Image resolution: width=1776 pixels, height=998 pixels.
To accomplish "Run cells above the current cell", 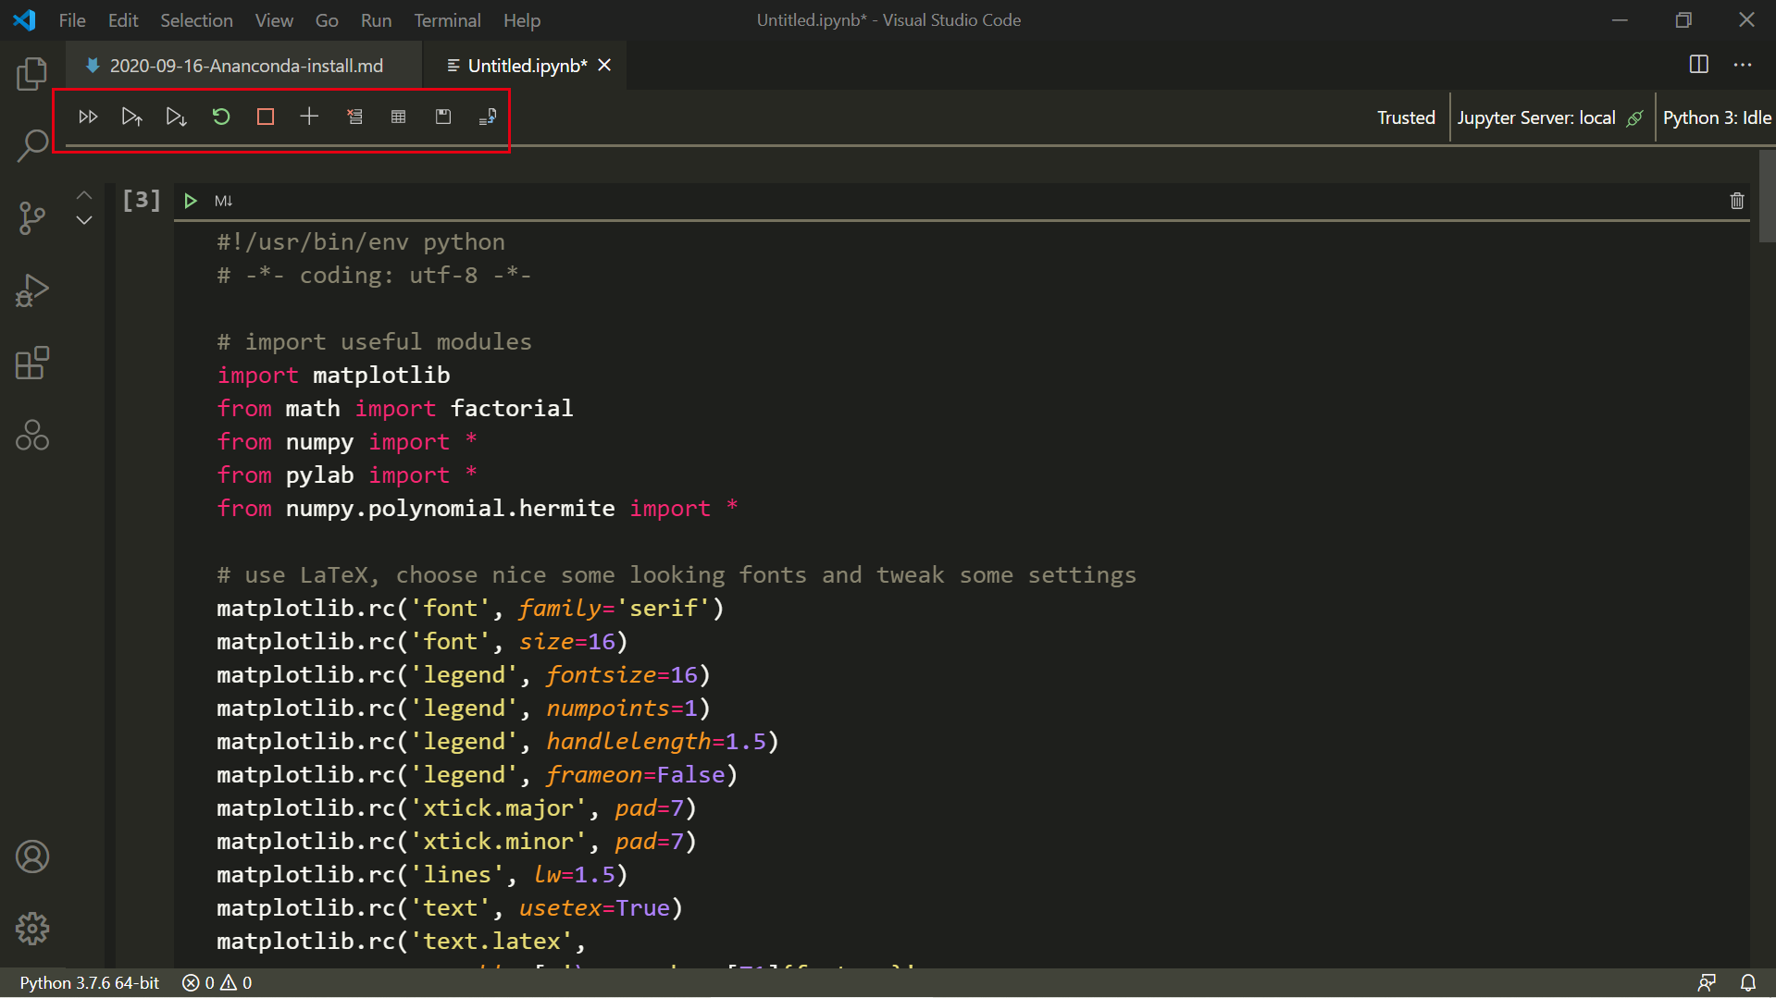I will (x=131, y=117).
